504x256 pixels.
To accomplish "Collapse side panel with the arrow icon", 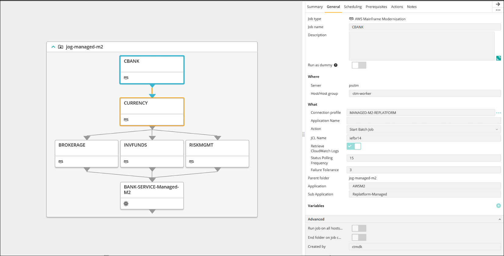I will point(498,4).
